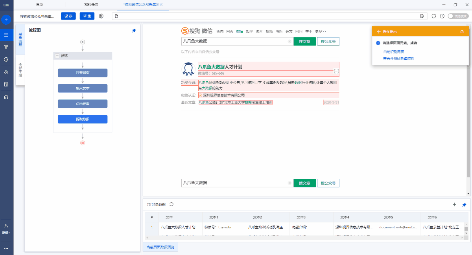
Task: Select the 输入文本 workflow step
Action: tap(83, 88)
